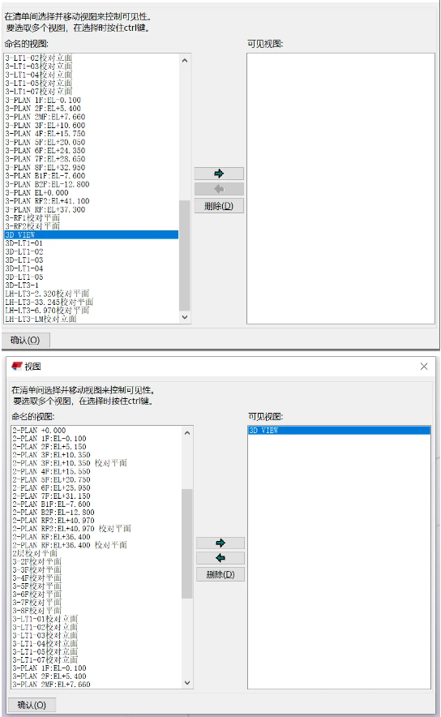Select 3D VIEW in the visible views list
Screen dimensions: 441x717
(x=339, y=431)
